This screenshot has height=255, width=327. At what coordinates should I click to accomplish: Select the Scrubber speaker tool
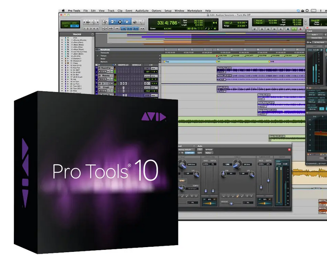[x=135, y=22]
